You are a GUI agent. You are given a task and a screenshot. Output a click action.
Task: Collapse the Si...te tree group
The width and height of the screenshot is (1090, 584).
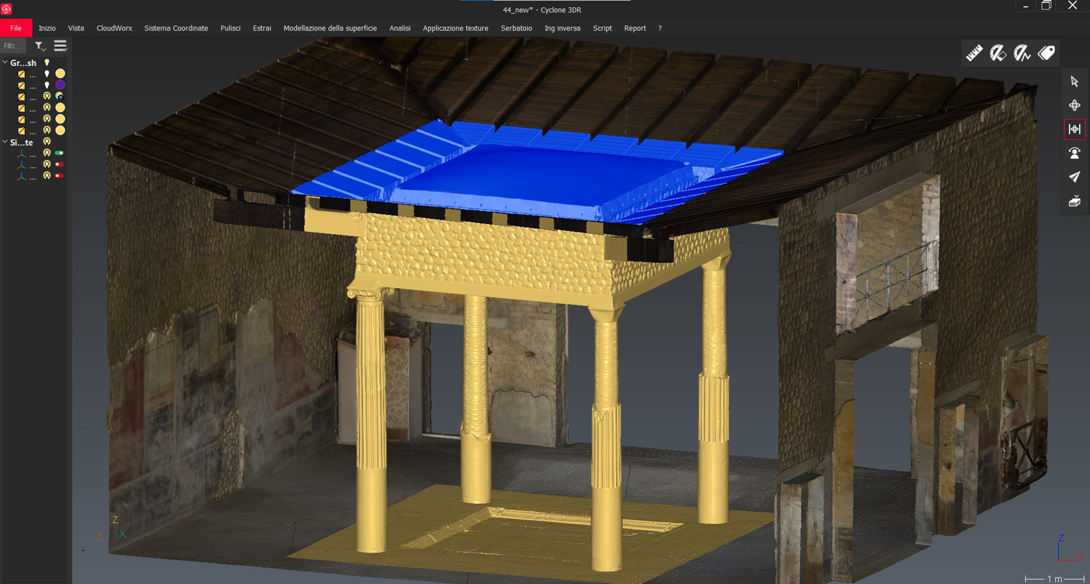[x=5, y=142]
